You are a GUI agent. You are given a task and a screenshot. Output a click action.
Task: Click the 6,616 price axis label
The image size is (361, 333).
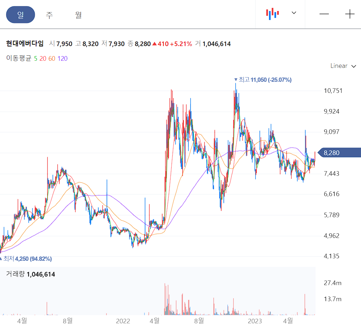tap(332, 194)
